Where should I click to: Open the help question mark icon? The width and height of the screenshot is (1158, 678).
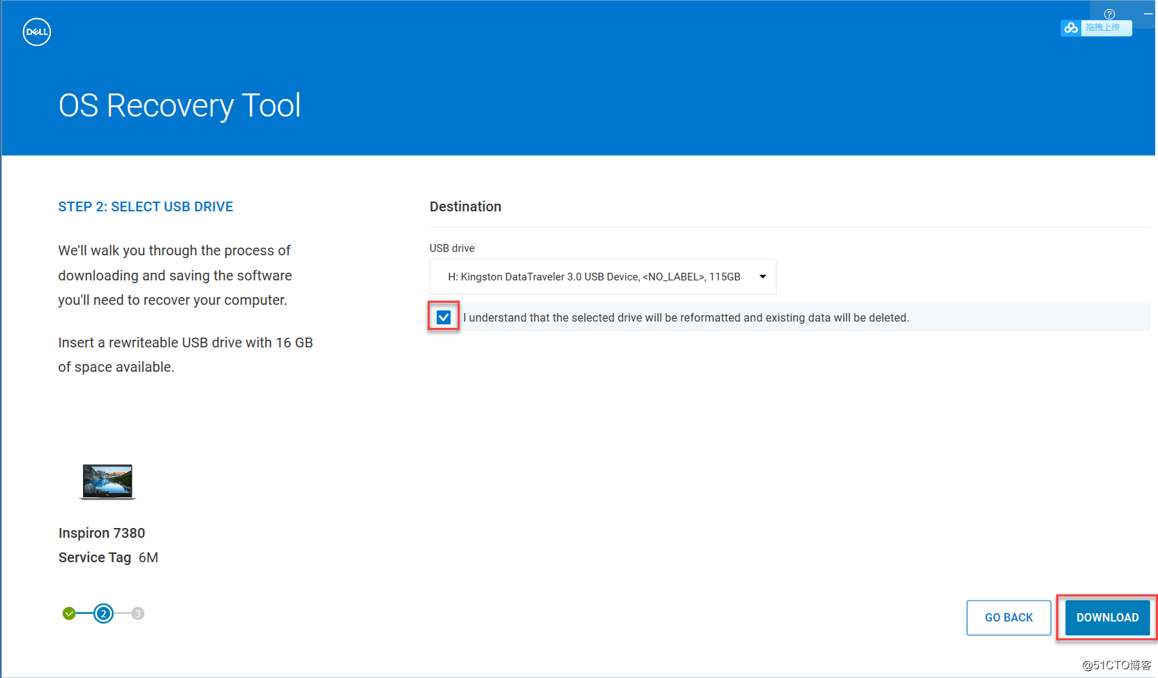pos(1109,14)
